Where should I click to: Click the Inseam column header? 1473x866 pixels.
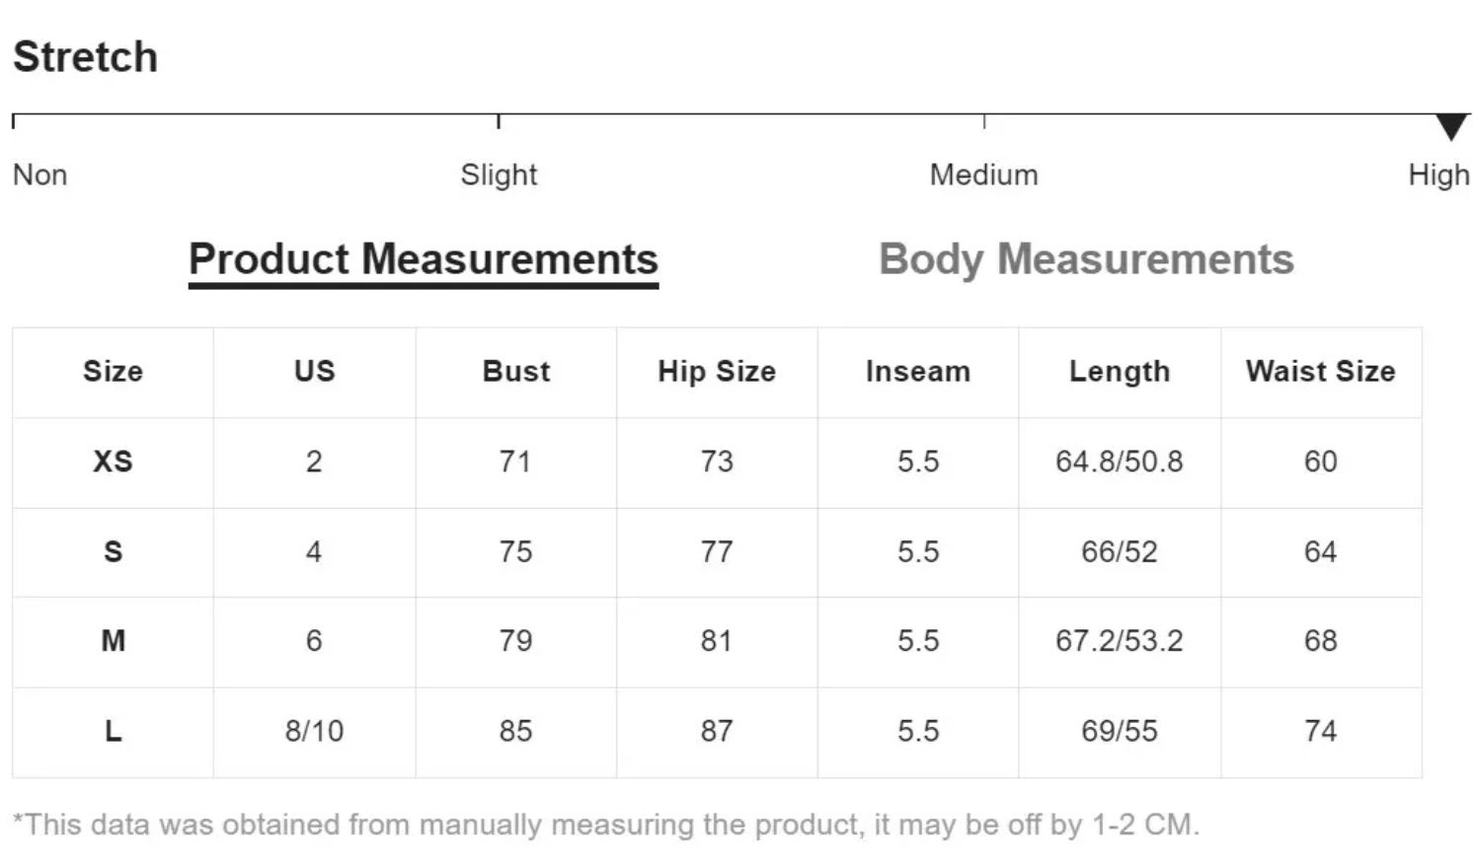point(918,372)
